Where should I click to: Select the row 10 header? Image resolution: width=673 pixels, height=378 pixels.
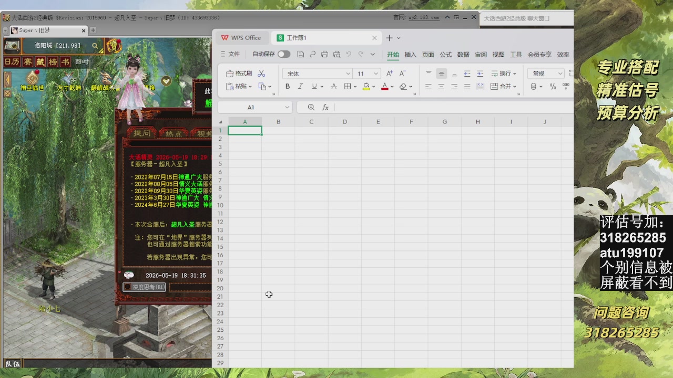(x=220, y=205)
